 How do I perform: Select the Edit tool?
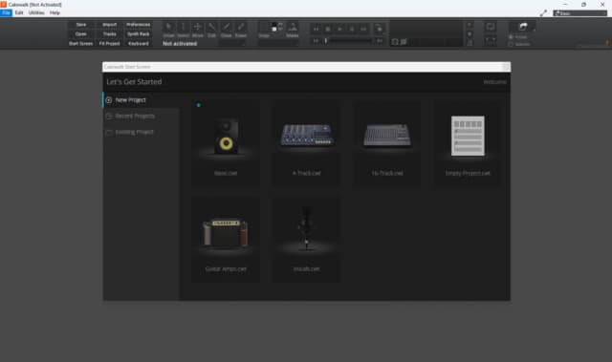pyautogui.click(x=212, y=30)
